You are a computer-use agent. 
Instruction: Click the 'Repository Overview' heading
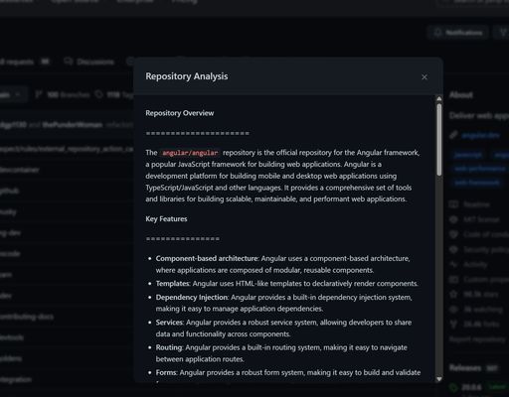point(180,113)
